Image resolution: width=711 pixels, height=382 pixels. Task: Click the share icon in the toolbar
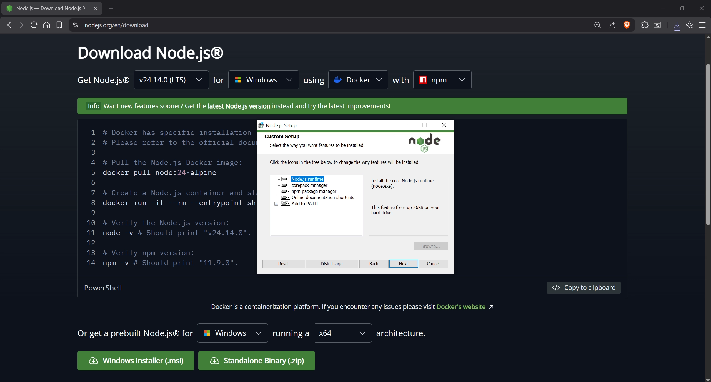point(612,25)
